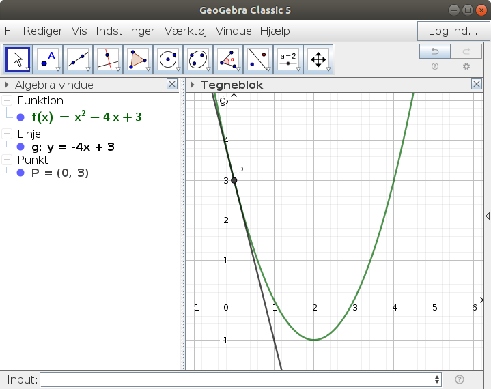Click the Algebra vindue panel title
This screenshot has height=389, width=491.
click(x=54, y=85)
